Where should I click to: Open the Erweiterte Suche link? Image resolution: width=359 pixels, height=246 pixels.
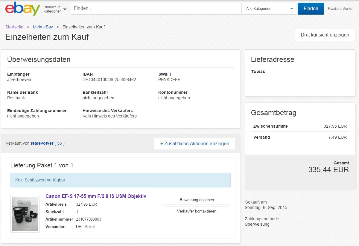point(340,9)
